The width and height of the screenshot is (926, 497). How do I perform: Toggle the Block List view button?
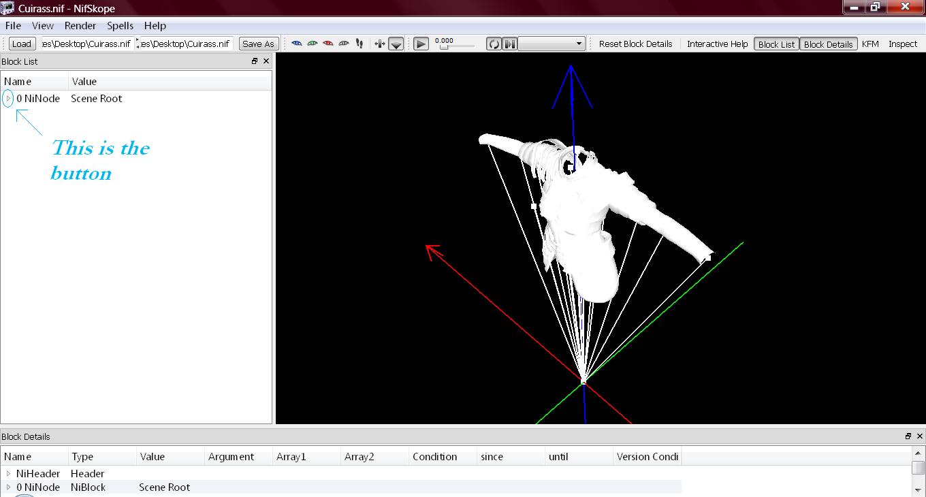[776, 44]
